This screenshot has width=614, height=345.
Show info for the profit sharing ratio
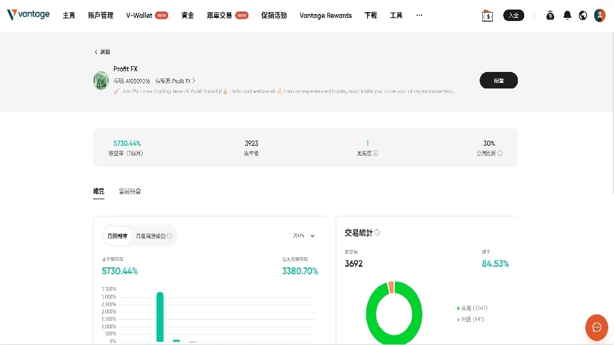tap(499, 153)
